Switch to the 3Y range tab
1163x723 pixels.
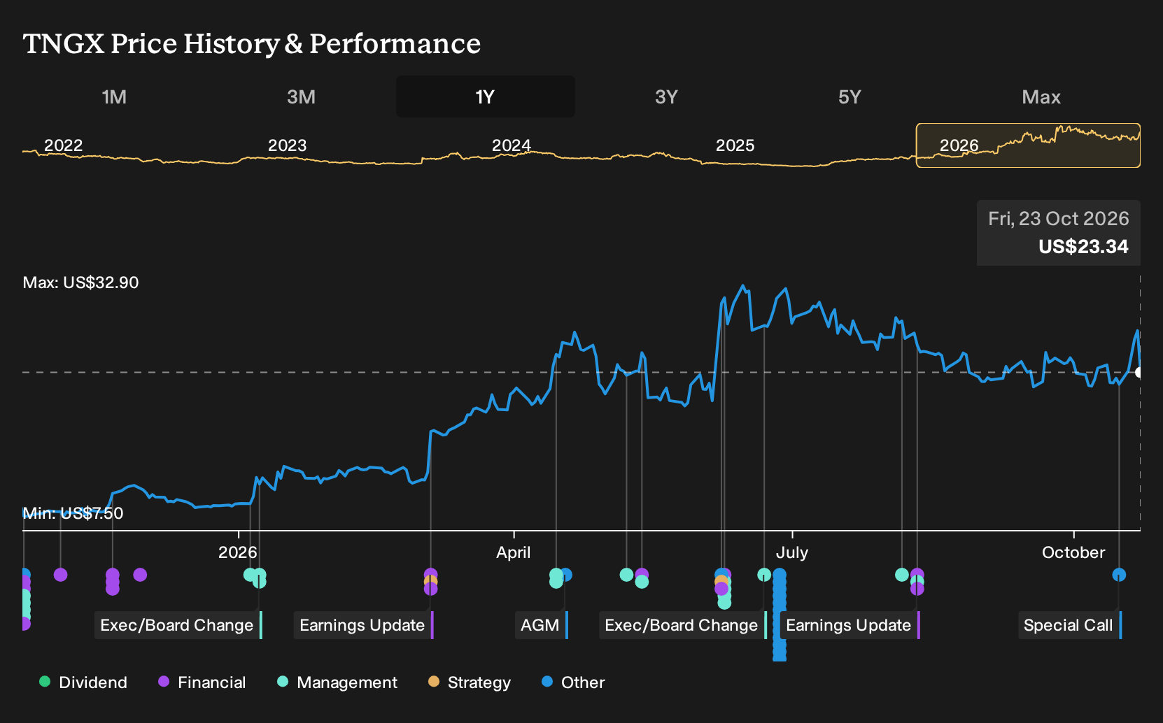pyautogui.click(x=666, y=96)
